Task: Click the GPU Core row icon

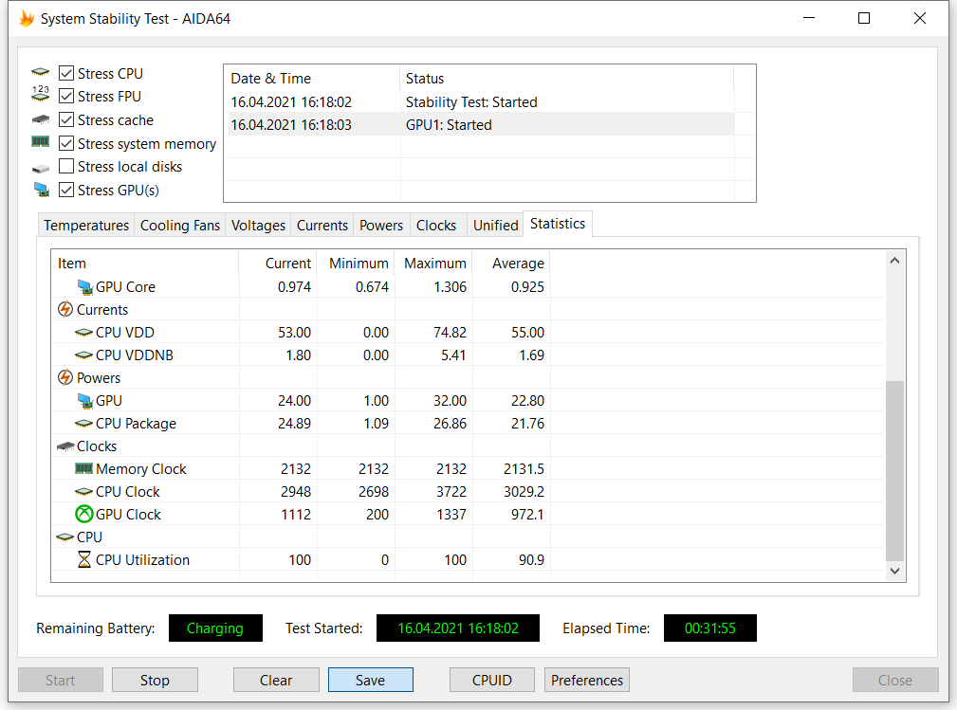Action: click(x=84, y=286)
